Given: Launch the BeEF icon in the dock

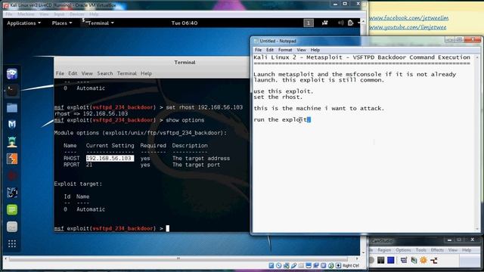Looking at the screenshot, I should click(12, 193).
